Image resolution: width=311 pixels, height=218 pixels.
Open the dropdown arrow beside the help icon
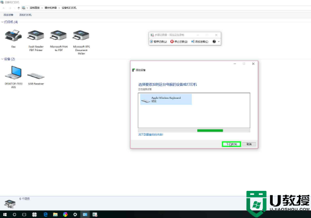pos(219,42)
